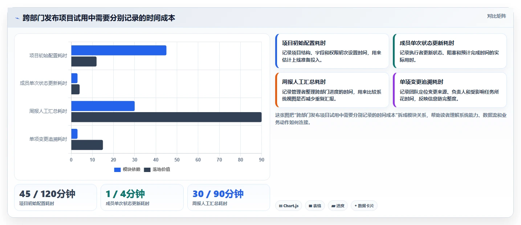The image size is (521, 225).
Task: Click the lightning icon beside the title
Action: coord(17,18)
